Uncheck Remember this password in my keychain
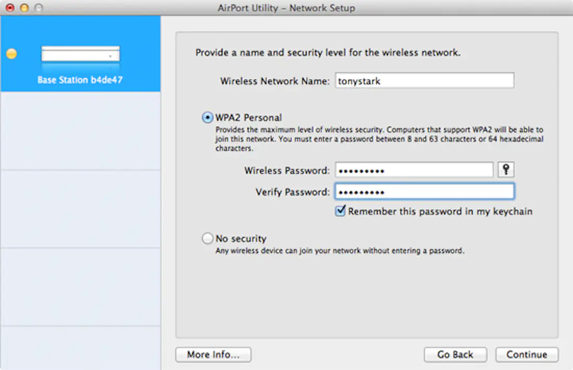The image size is (573, 370). click(340, 211)
